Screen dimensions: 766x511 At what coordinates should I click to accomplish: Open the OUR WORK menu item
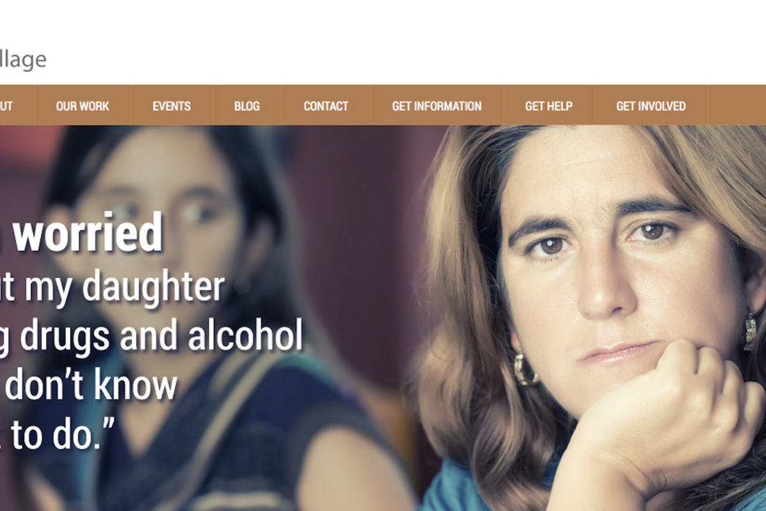[x=82, y=106]
